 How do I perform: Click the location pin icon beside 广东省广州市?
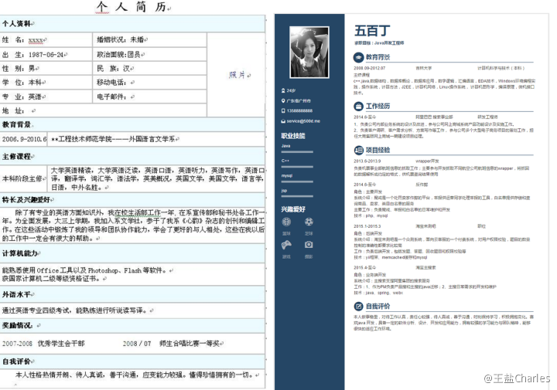click(283, 100)
